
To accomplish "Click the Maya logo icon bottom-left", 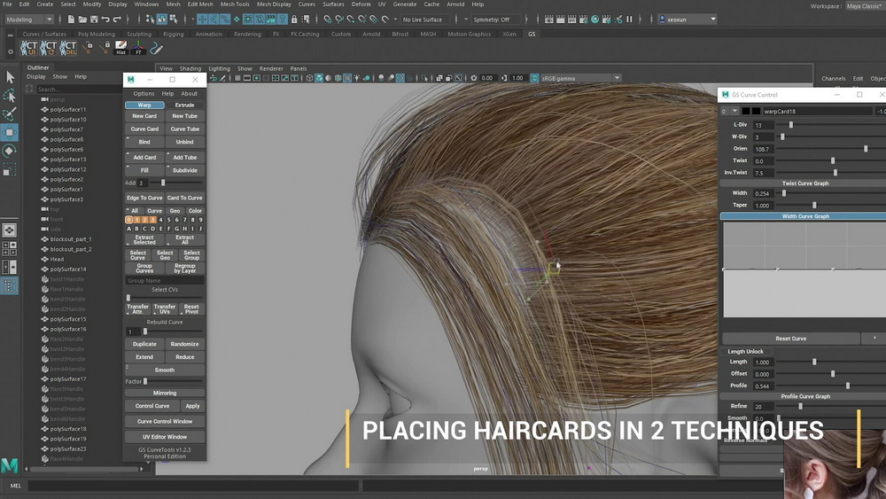I will coord(10,465).
